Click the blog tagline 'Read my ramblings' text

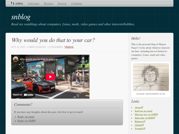(x=73, y=24)
